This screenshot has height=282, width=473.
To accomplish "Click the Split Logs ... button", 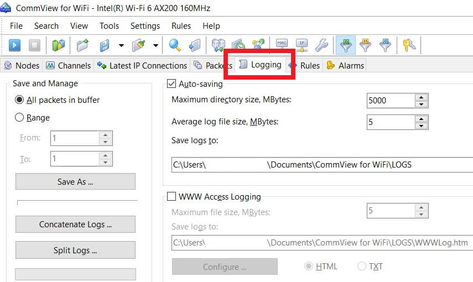I will click(x=75, y=250).
